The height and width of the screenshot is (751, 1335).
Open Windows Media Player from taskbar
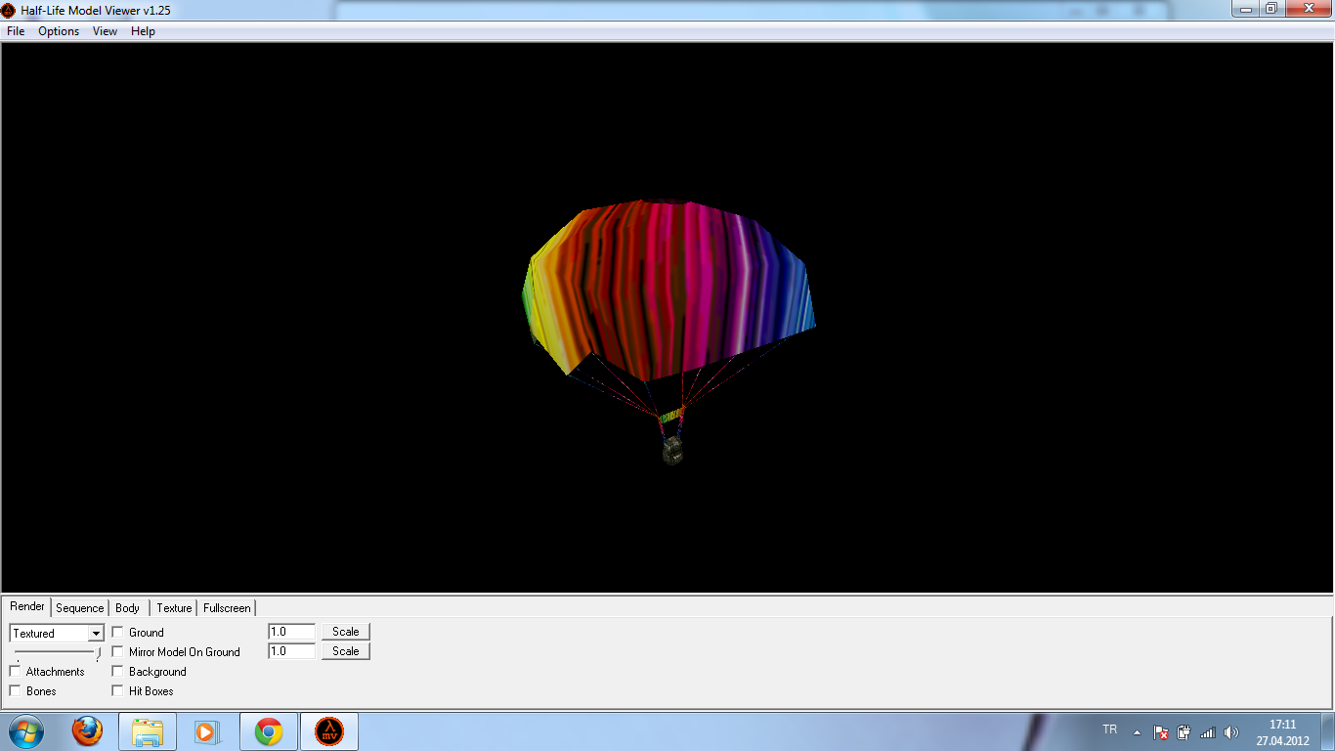(206, 731)
